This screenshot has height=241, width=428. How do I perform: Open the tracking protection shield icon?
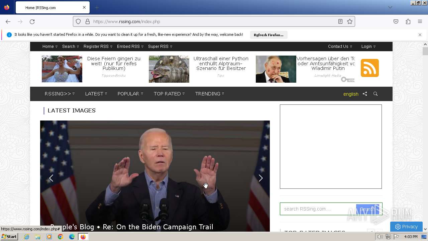tap(78, 21)
